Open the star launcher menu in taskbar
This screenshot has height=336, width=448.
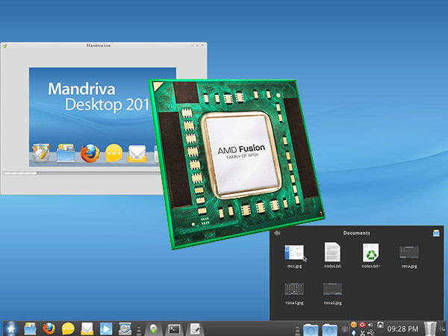[x=10, y=328]
